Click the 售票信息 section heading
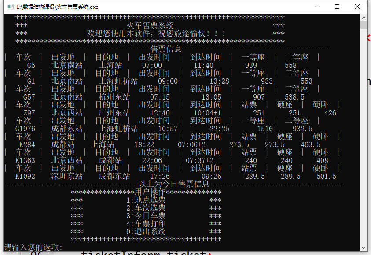Image resolution: width=371 pixels, height=255 pixels. click(x=166, y=49)
